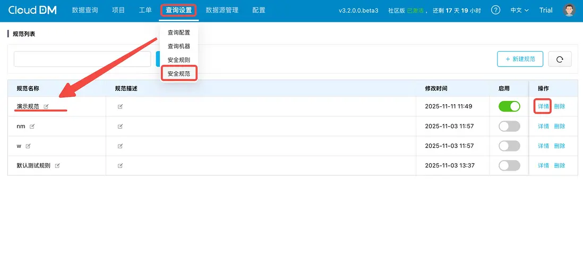Open the user avatar menu
583x278 pixels.
click(569, 11)
